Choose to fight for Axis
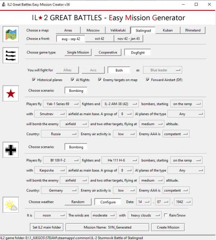 click(93, 70)
